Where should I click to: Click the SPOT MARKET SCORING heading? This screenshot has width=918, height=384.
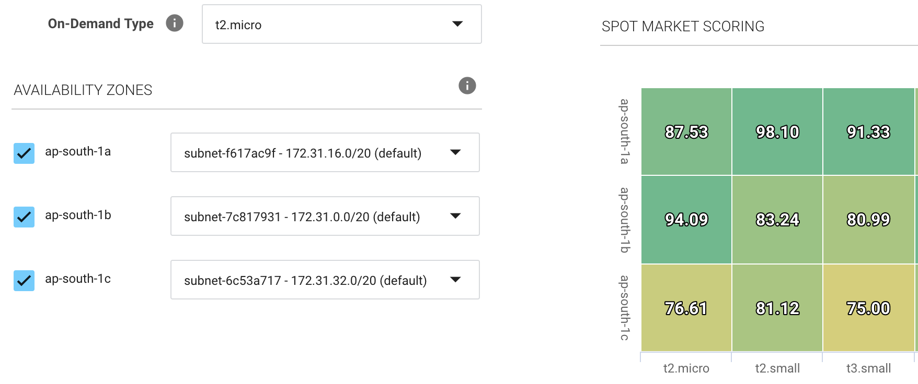pos(683,26)
